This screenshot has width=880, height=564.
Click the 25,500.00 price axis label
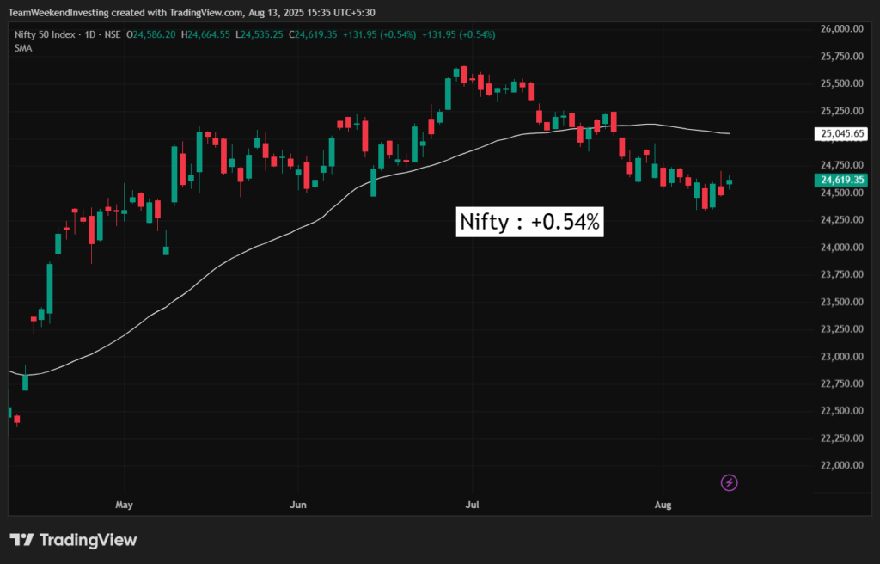click(842, 83)
